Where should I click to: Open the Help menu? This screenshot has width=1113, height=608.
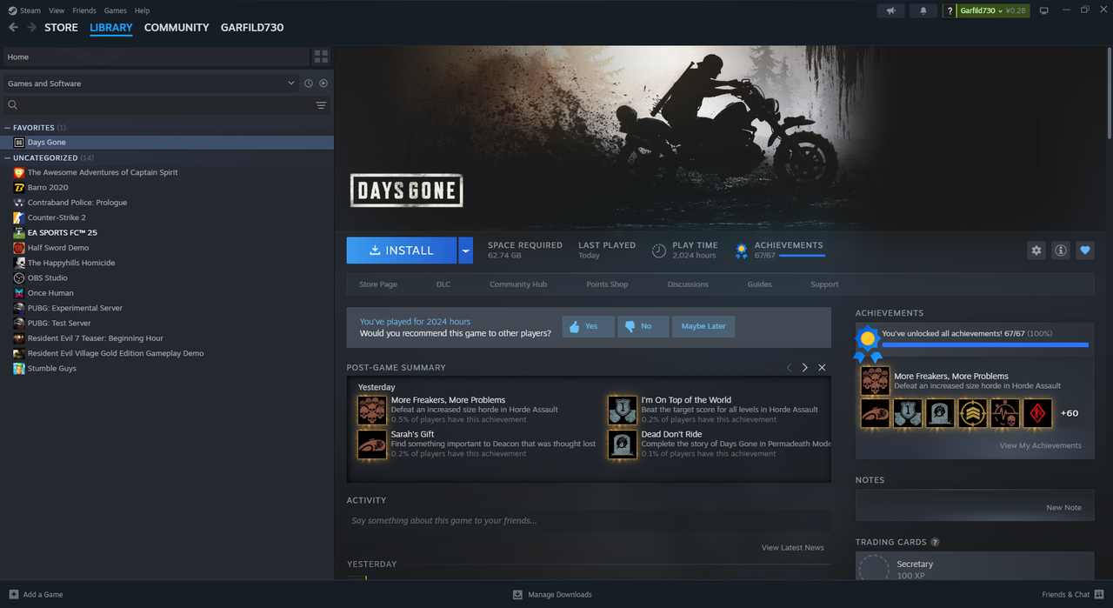pos(142,10)
